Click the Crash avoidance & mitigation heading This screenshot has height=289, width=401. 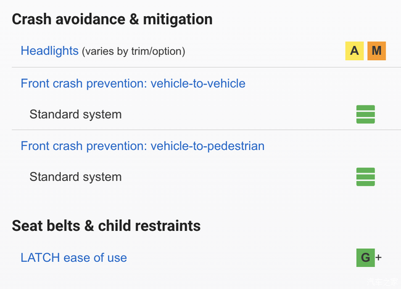pyautogui.click(x=112, y=19)
